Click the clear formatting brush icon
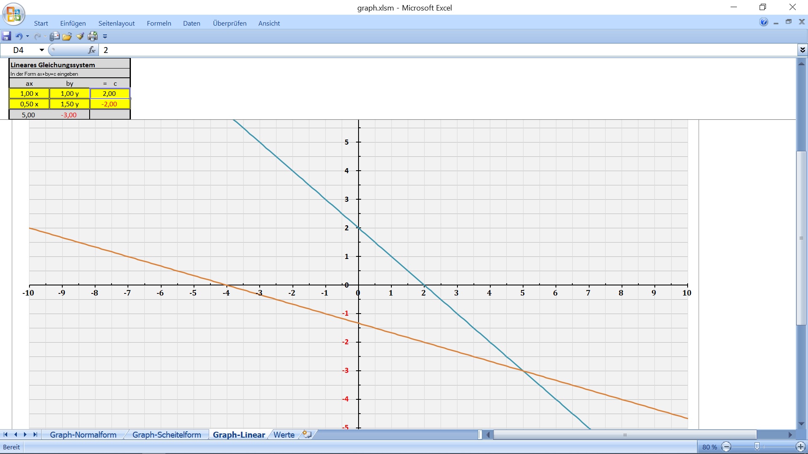 click(x=80, y=36)
